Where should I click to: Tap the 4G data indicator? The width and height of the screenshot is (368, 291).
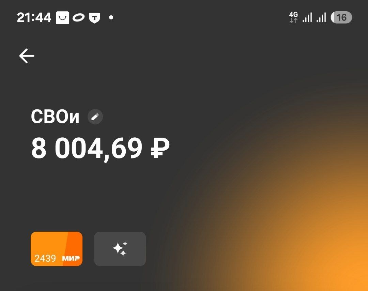[x=293, y=18]
